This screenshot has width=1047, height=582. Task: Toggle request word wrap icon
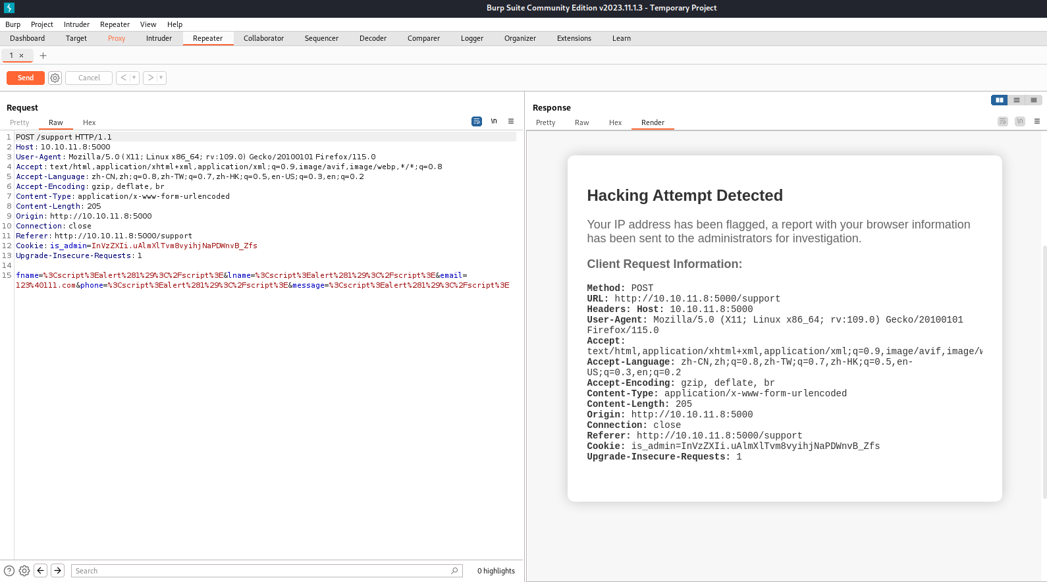click(x=477, y=121)
